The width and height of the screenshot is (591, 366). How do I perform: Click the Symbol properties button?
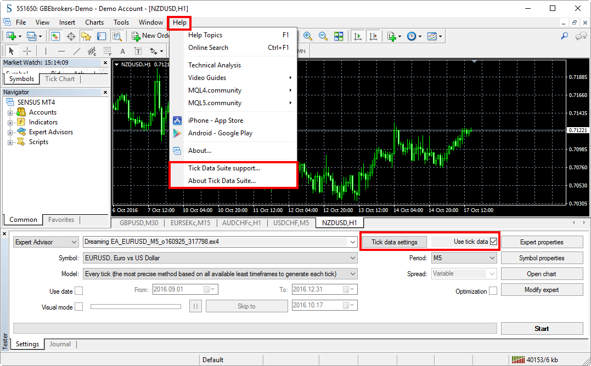[542, 258]
